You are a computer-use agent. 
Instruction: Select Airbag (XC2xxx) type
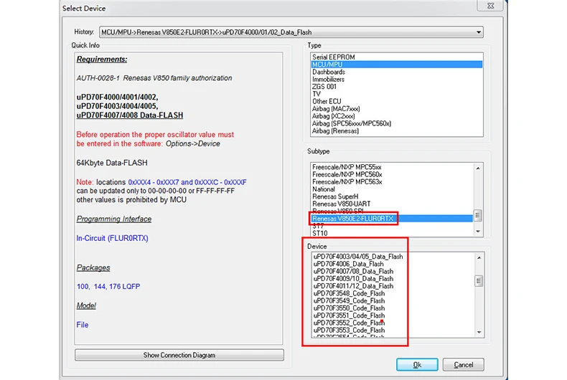point(396,116)
